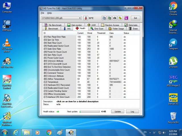Screen dimensions: 182x136
Task: Open the File menu
Action: (42, 13)
